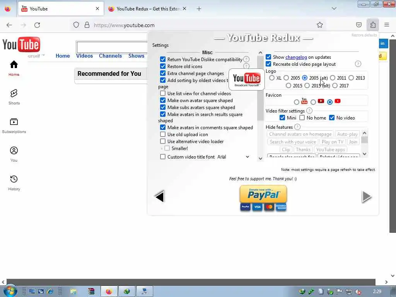Screen dimensions: 396x297
Task: Toggle the Play on TV hide tag
Action: pyautogui.click(x=332, y=142)
